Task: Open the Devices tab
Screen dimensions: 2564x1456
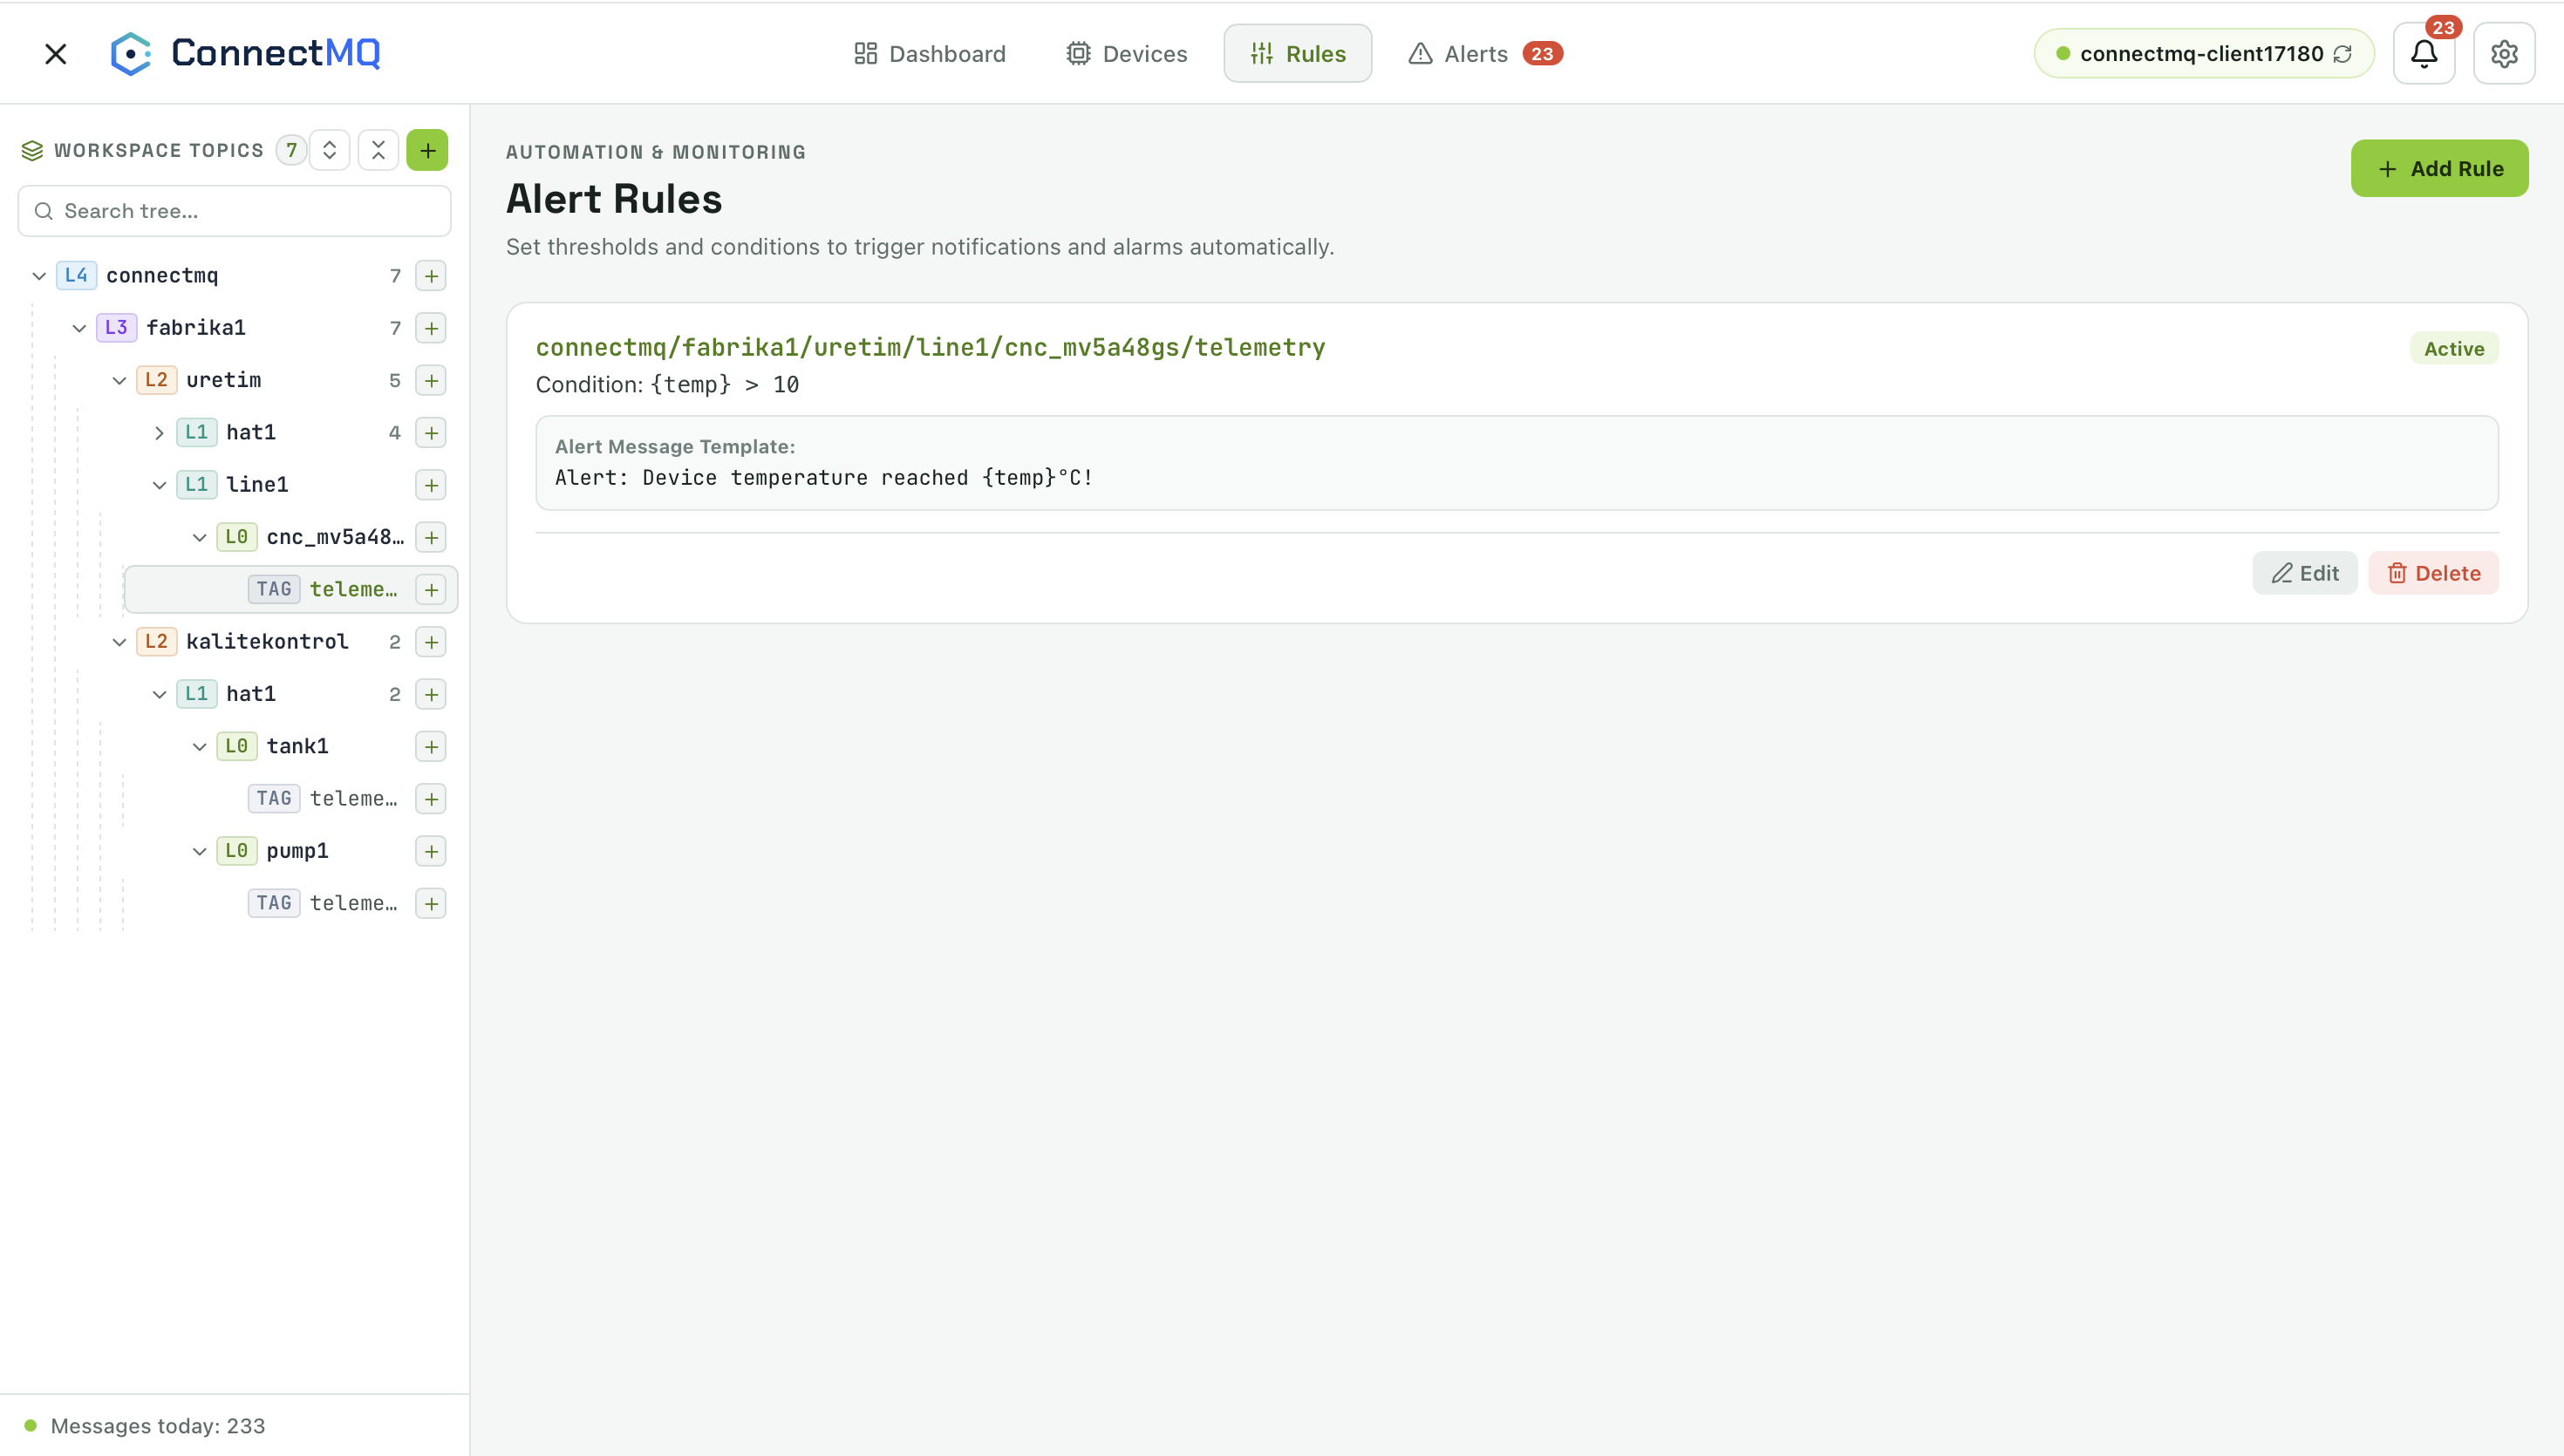Action: click(x=1127, y=54)
